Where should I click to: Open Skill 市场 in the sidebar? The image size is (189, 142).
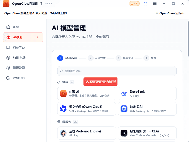point(23,58)
